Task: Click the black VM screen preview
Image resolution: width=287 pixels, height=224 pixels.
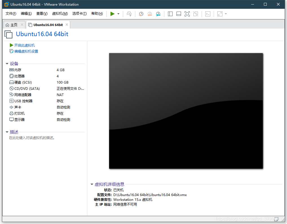Action: click(186, 111)
